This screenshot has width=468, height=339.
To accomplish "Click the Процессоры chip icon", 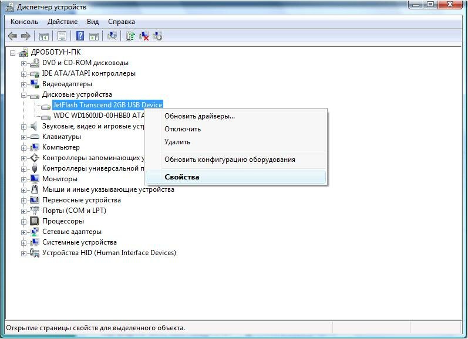I will tap(34, 221).
